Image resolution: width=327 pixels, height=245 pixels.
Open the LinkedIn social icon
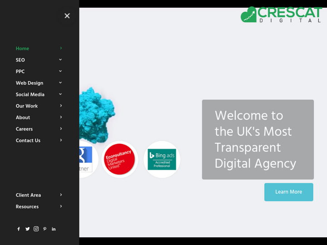[54, 229]
